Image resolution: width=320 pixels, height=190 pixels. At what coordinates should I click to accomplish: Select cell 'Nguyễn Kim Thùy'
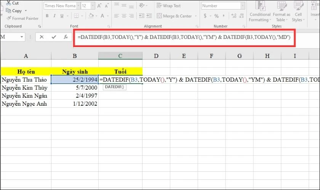tap(26, 88)
